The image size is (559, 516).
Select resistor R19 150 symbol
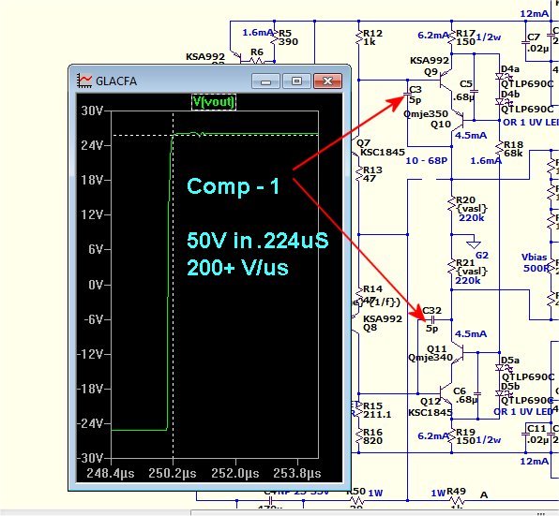[x=452, y=436]
